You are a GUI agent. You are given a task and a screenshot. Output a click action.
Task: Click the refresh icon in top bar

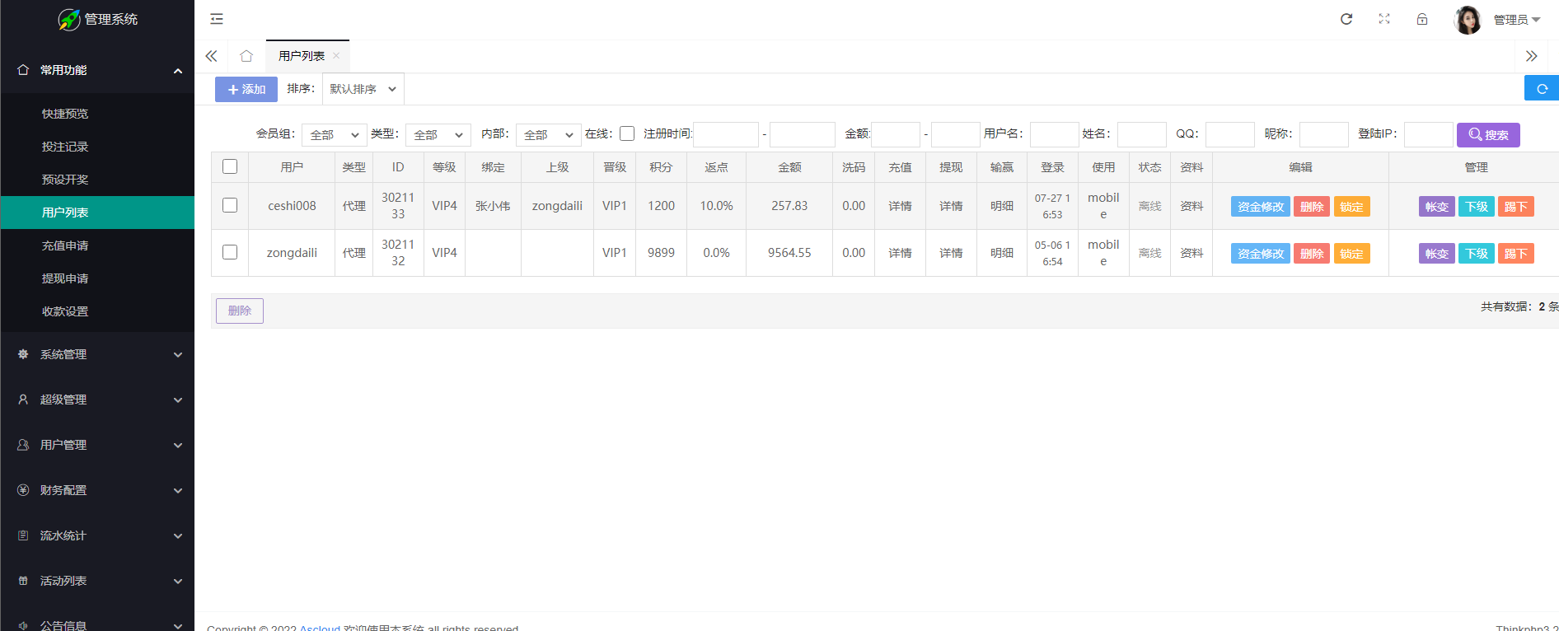[1346, 19]
